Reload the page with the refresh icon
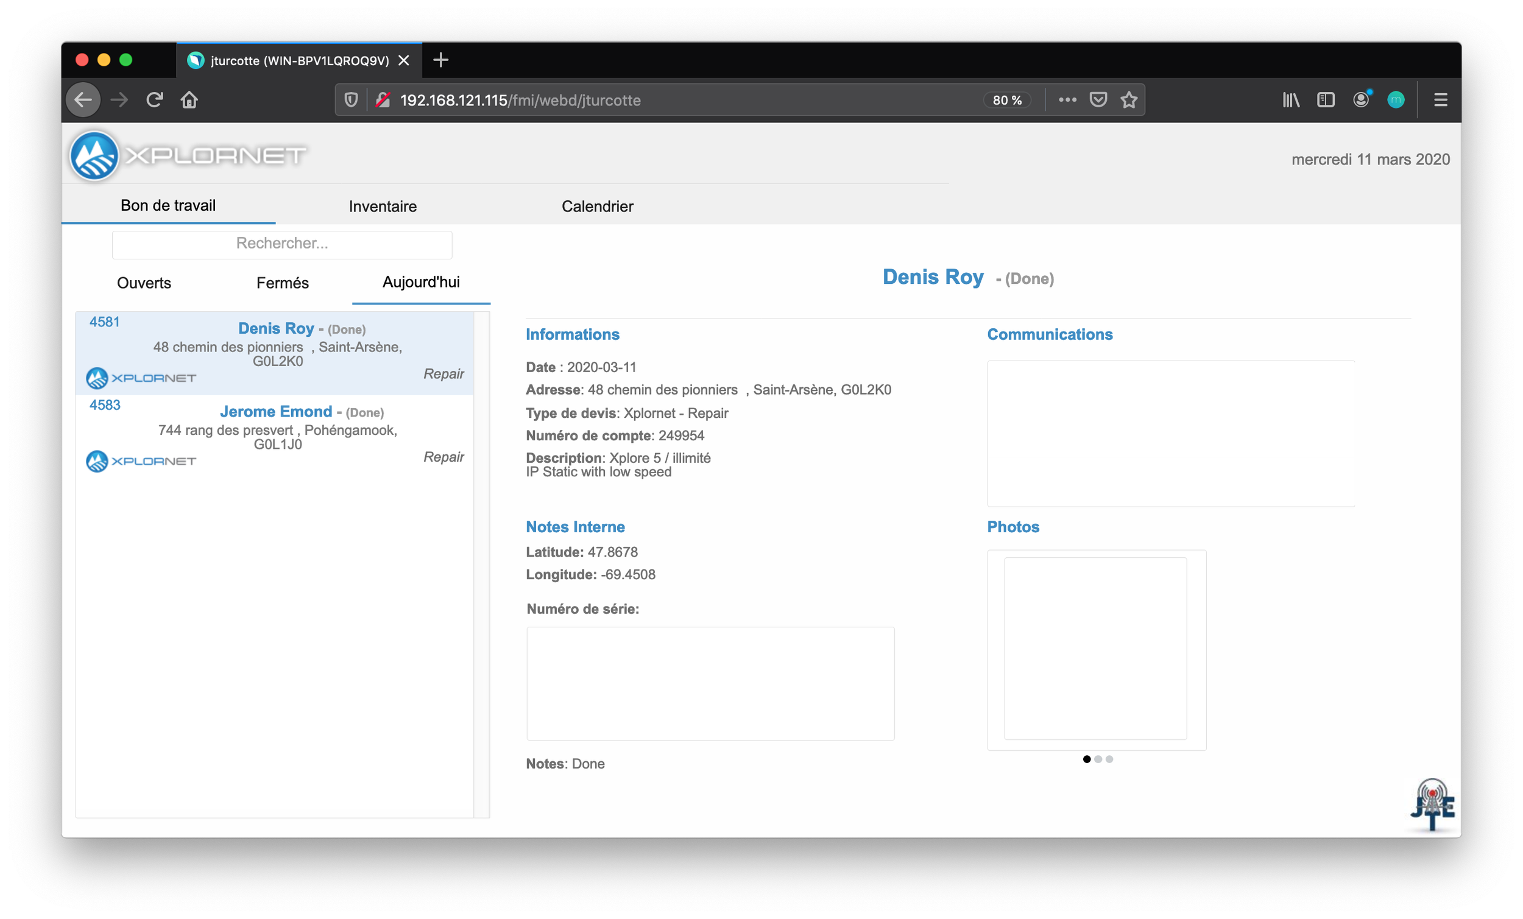Image resolution: width=1523 pixels, height=919 pixels. coord(155,99)
